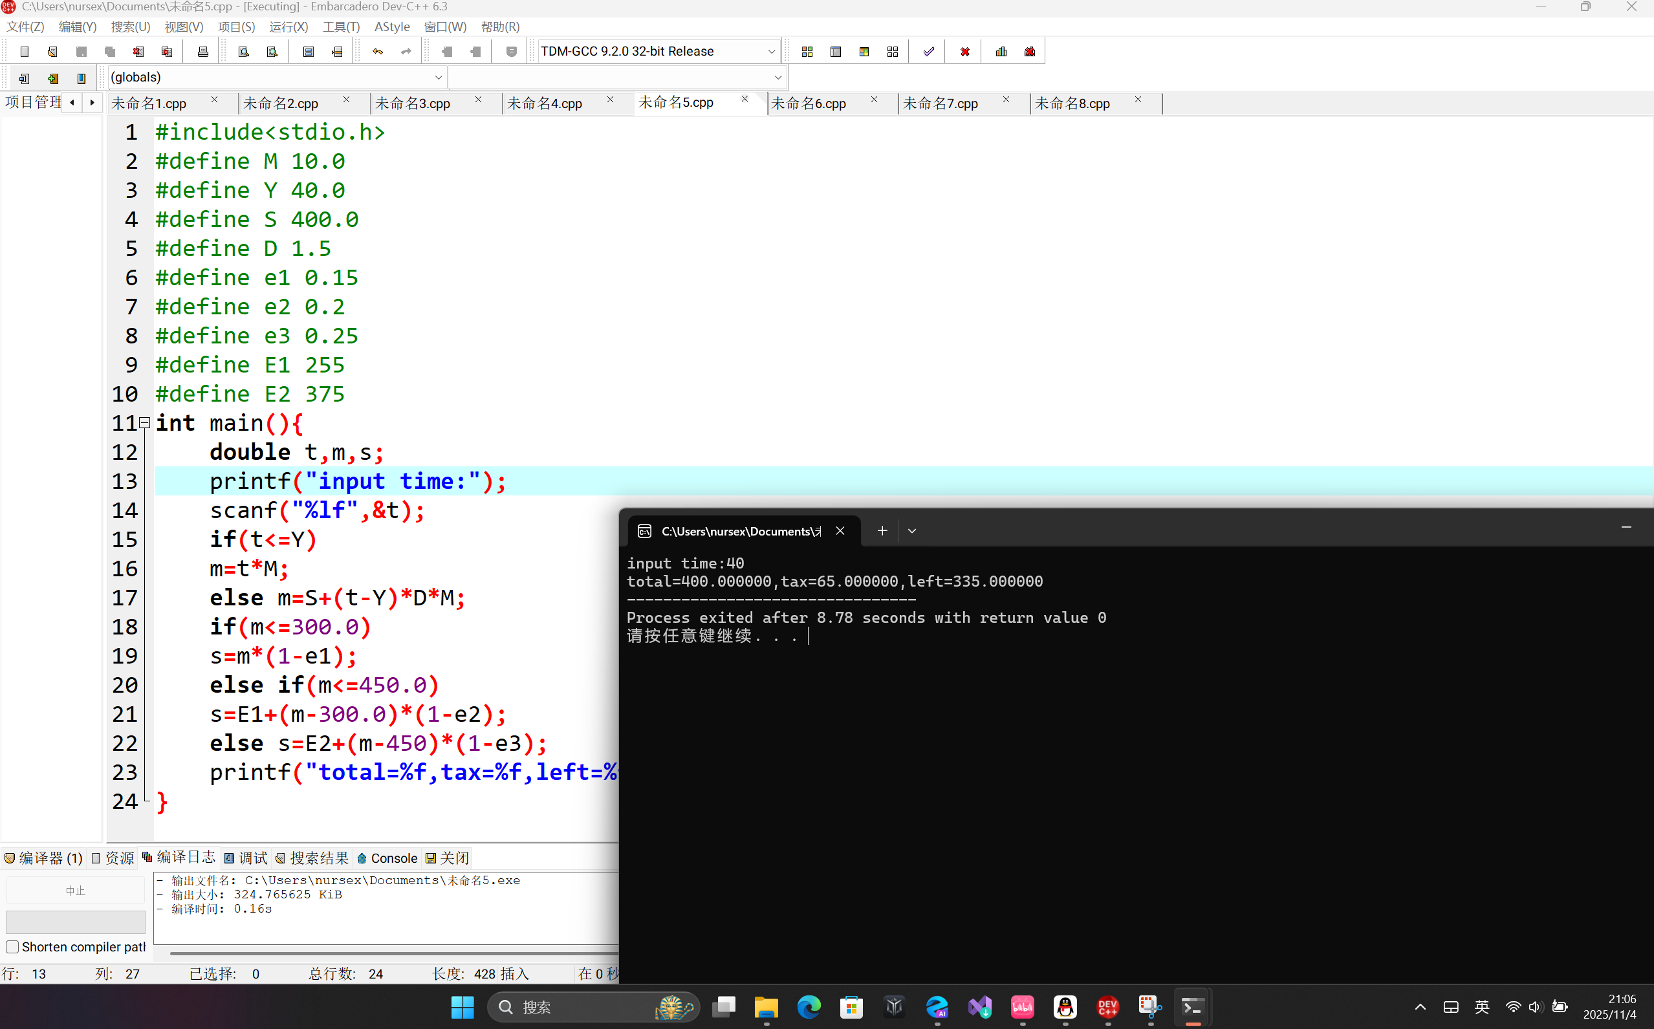Viewport: 1654px width, 1029px height.
Task: Click the red X stop execution icon
Action: point(964,52)
